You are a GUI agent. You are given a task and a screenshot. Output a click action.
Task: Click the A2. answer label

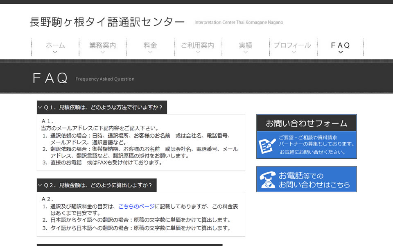(47, 199)
